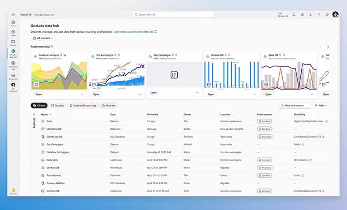Sort by the Sensitivity column header

pos(299,114)
